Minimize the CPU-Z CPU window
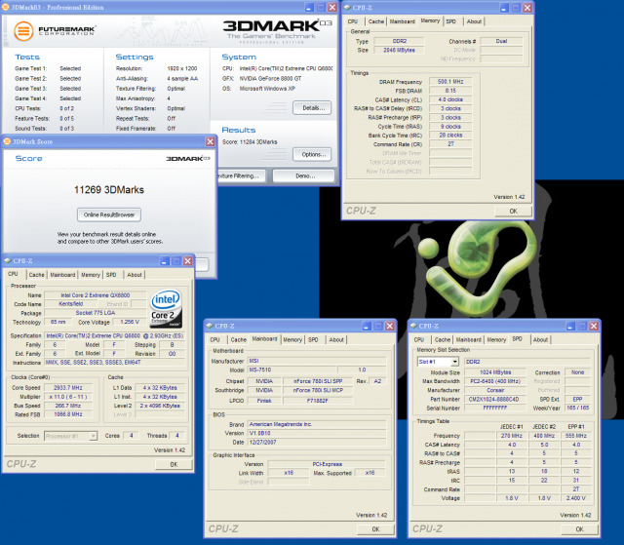Viewport: 624px width, 545px height. (x=165, y=261)
